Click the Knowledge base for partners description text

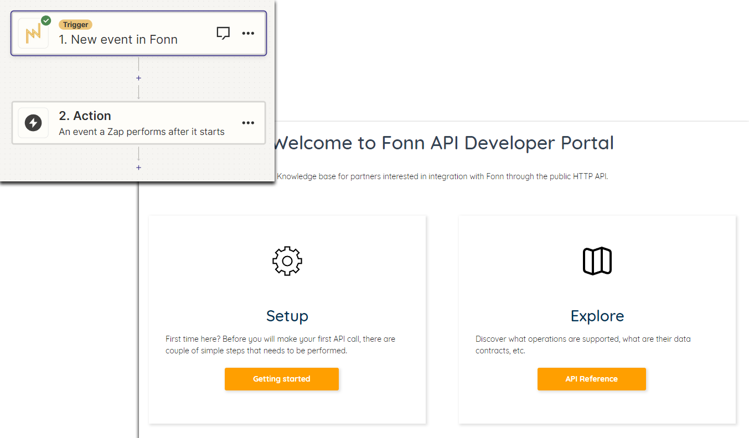pyautogui.click(x=442, y=177)
